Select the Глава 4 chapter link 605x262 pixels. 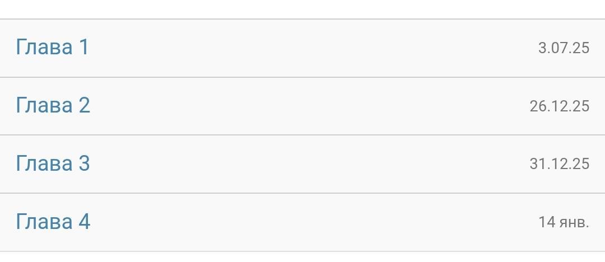point(53,222)
